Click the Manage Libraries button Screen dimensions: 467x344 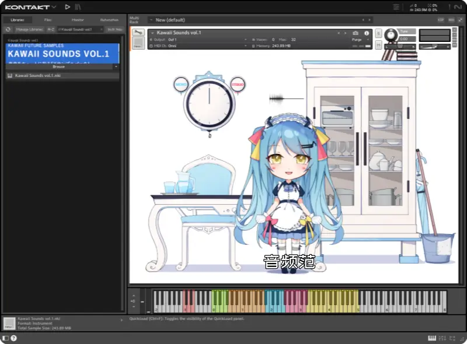(x=29, y=29)
